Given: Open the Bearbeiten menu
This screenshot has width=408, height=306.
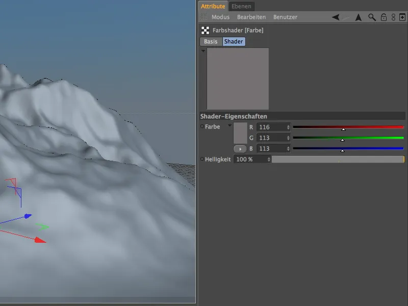Looking at the screenshot, I should click(251, 17).
